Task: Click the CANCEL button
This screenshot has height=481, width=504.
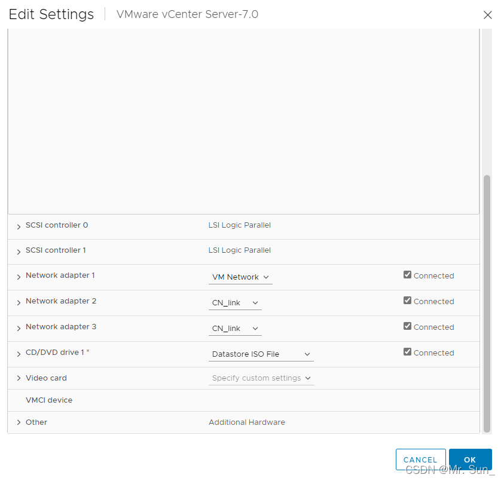Action: coord(420,459)
